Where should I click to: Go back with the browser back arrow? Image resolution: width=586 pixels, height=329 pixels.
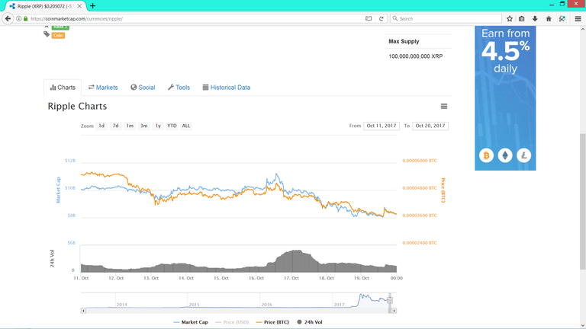tap(8, 18)
